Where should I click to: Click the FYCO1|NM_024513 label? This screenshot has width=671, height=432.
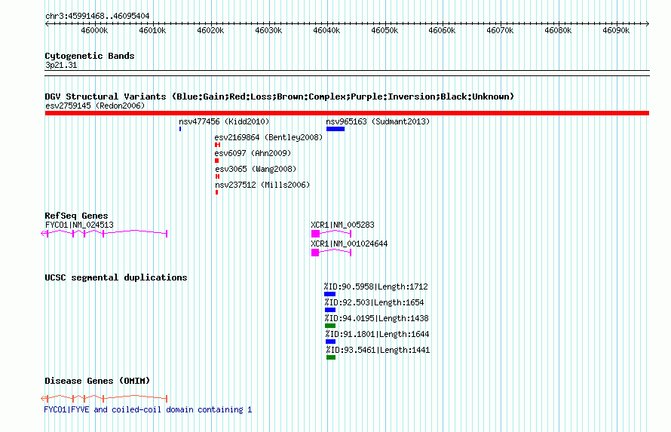79,225
